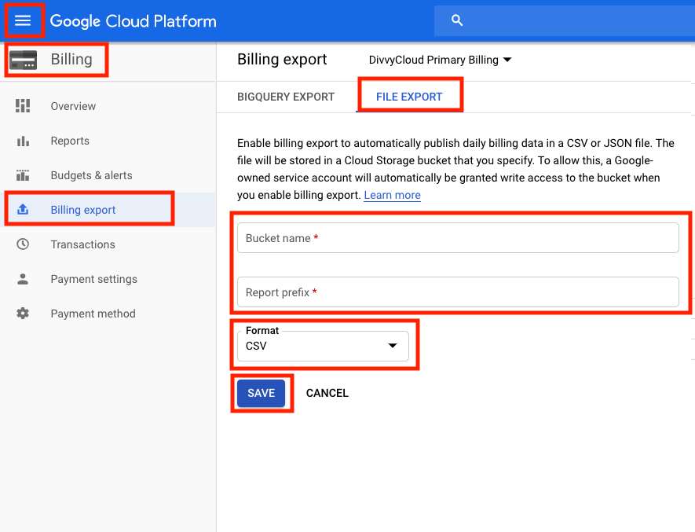Viewport: 695px width, 532px height.
Task: Click the Reports bar chart icon
Action: (x=23, y=141)
